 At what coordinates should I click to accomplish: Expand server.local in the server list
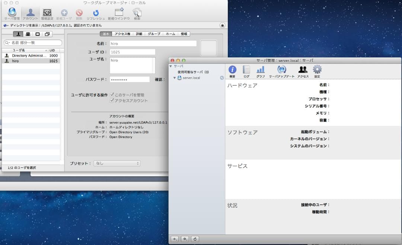pos(175,78)
